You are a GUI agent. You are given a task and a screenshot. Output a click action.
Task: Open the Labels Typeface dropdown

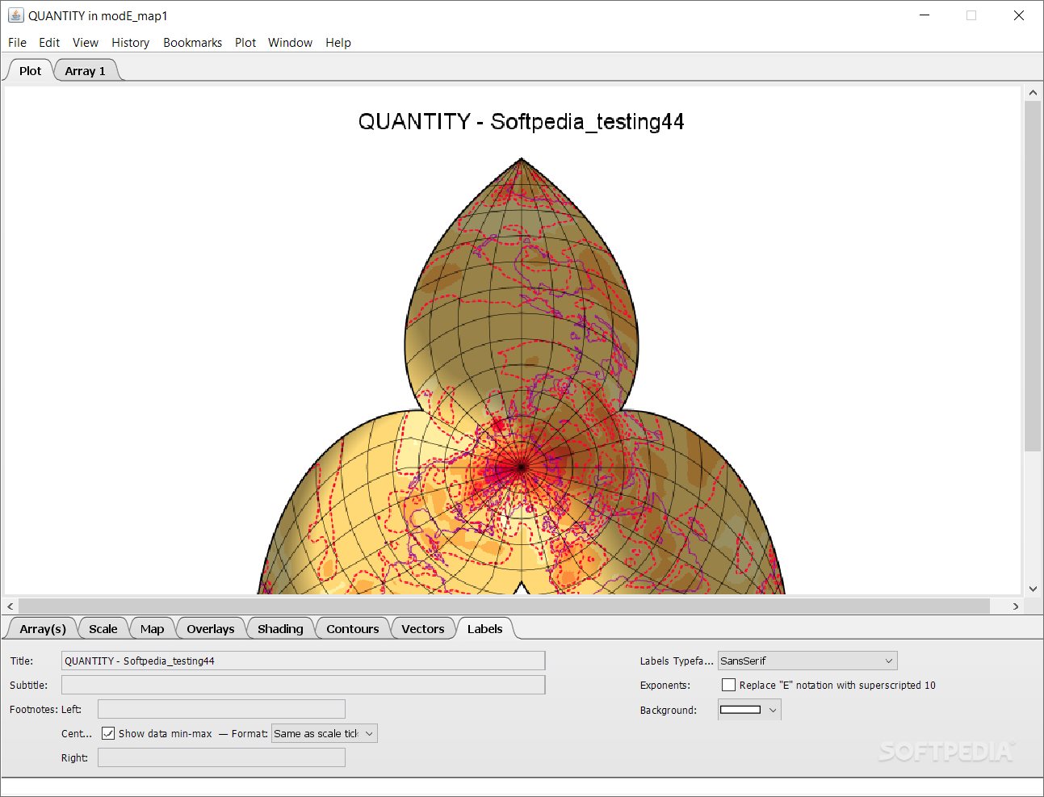[x=807, y=661]
